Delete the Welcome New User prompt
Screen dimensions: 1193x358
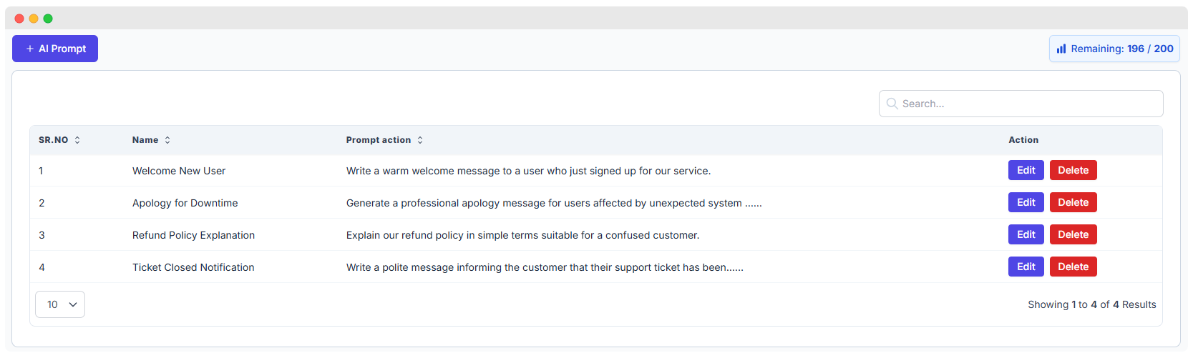(1073, 170)
